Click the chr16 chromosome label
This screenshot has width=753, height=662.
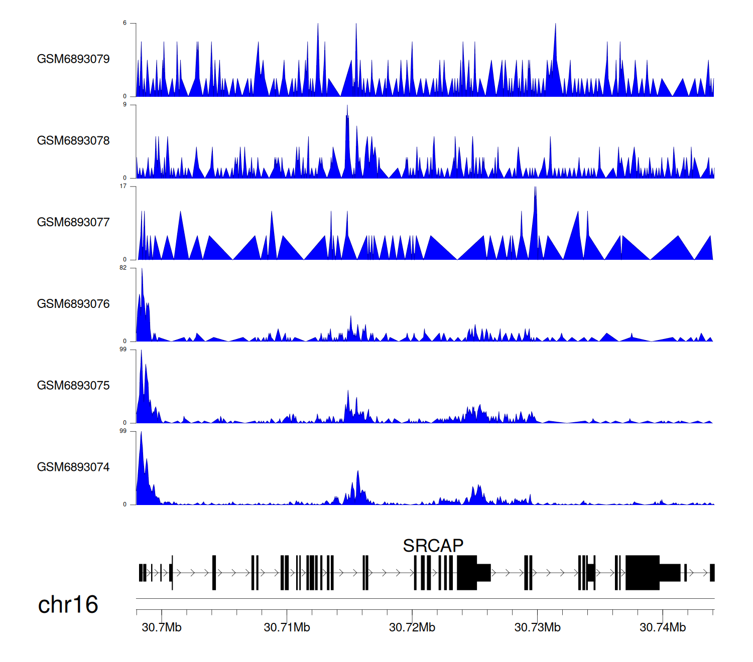tap(68, 605)
